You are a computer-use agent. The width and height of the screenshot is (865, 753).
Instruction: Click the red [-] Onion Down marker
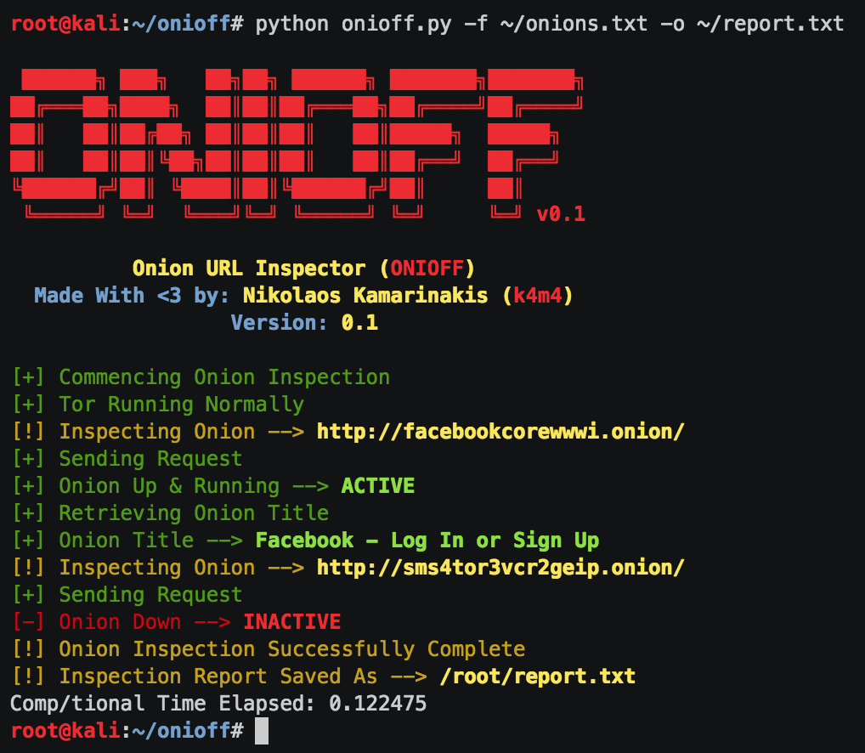[27, 622]
